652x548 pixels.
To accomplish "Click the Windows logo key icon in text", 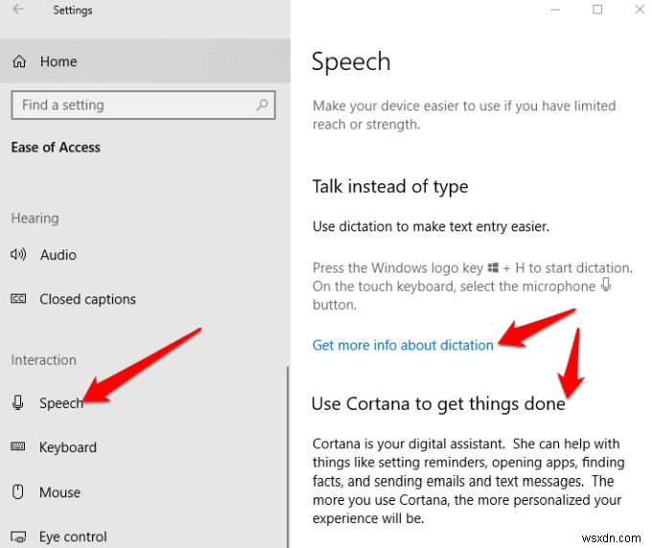I will tap(493, 268).
